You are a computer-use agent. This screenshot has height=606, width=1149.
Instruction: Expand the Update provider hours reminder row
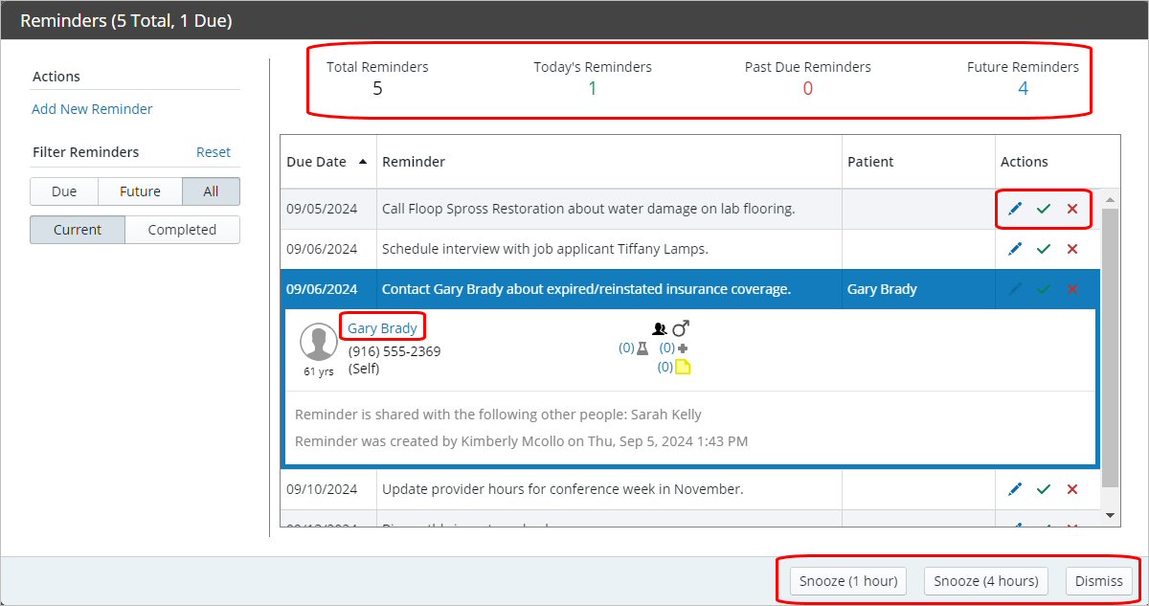point(562,489)
